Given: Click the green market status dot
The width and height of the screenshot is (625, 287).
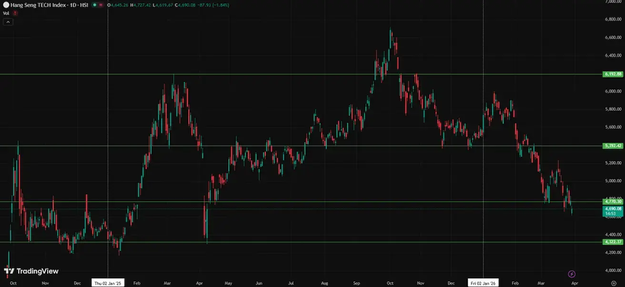Looking at the screenshot, I should (95, 5).
